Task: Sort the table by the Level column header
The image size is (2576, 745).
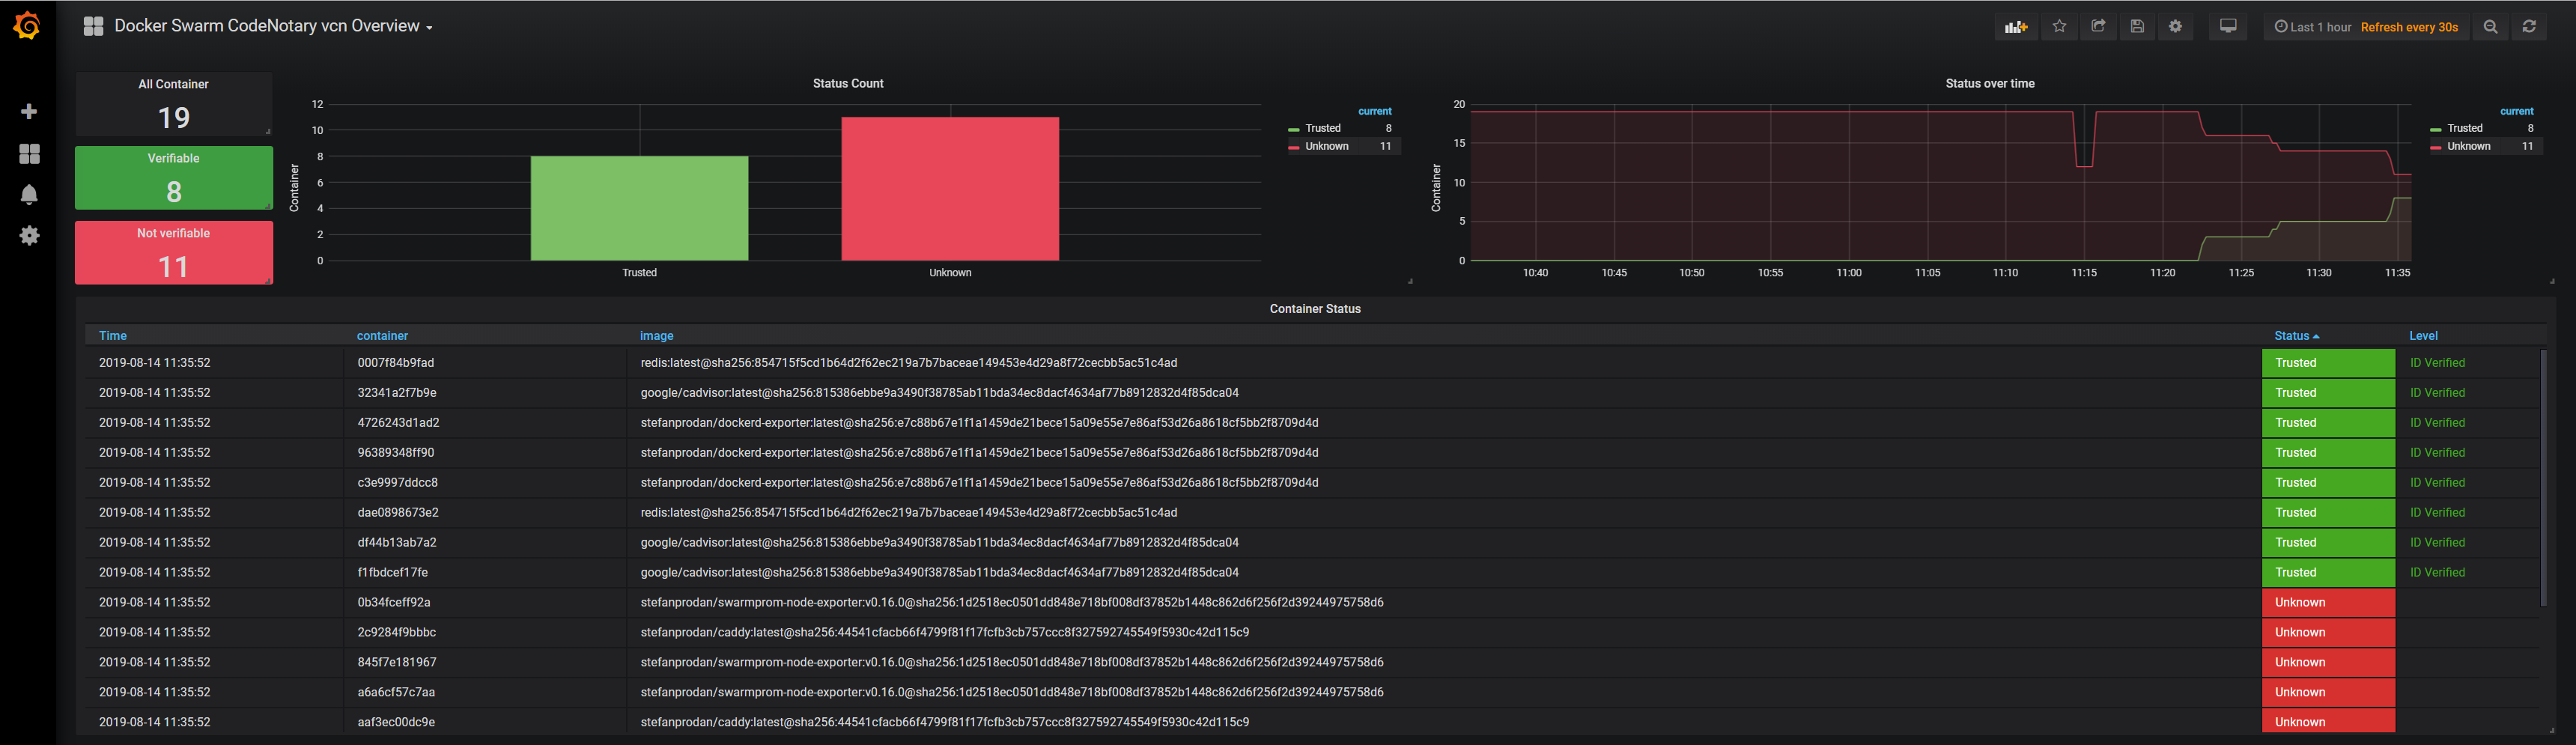Action: (2423, 336)
